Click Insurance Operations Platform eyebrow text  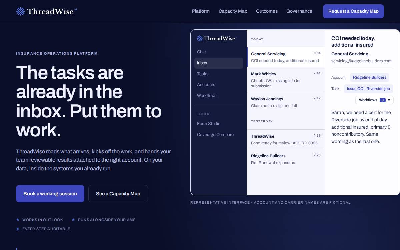point(57,53)
